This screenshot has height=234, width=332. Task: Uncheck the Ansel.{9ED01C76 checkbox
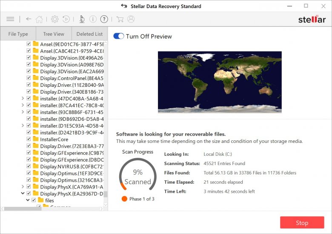coord(29,44)
